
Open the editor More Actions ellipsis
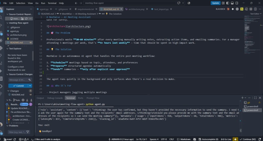click(x=260, y=9)
